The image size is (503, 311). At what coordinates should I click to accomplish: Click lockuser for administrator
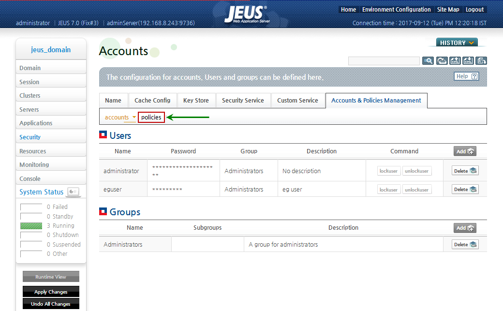coord(388,171)
